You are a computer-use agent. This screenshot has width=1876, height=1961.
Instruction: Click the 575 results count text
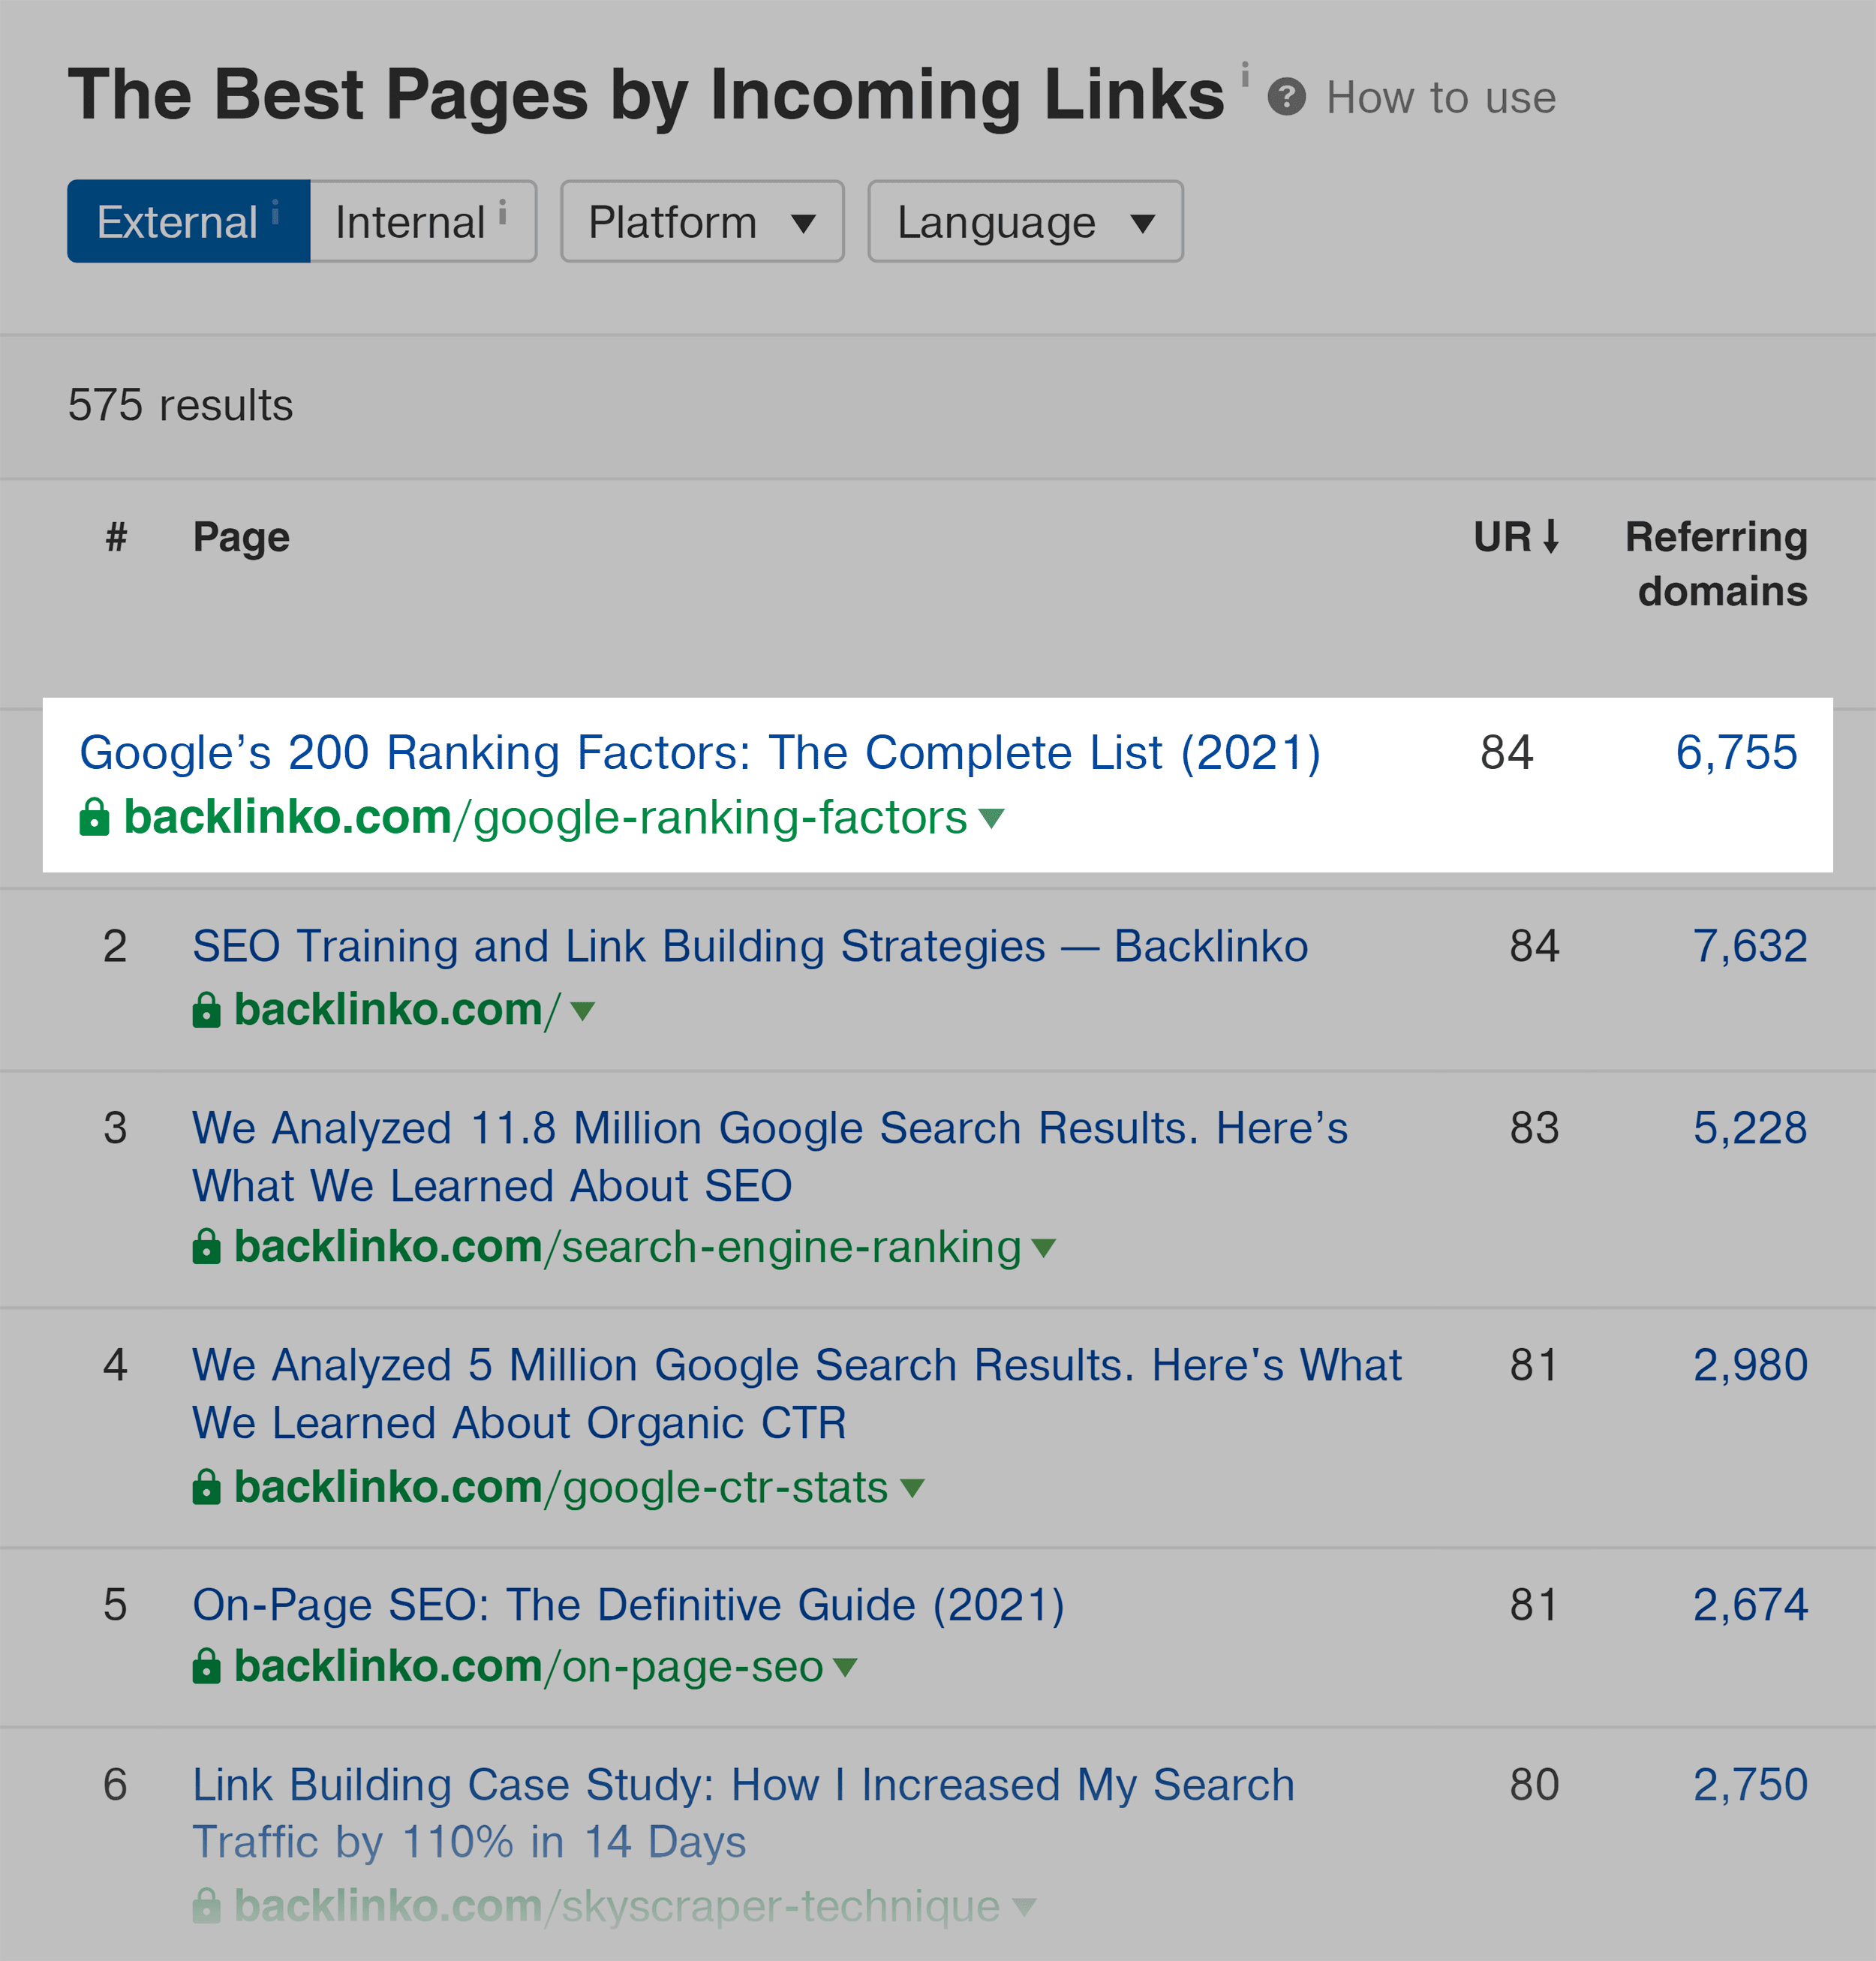click(180, 406)
